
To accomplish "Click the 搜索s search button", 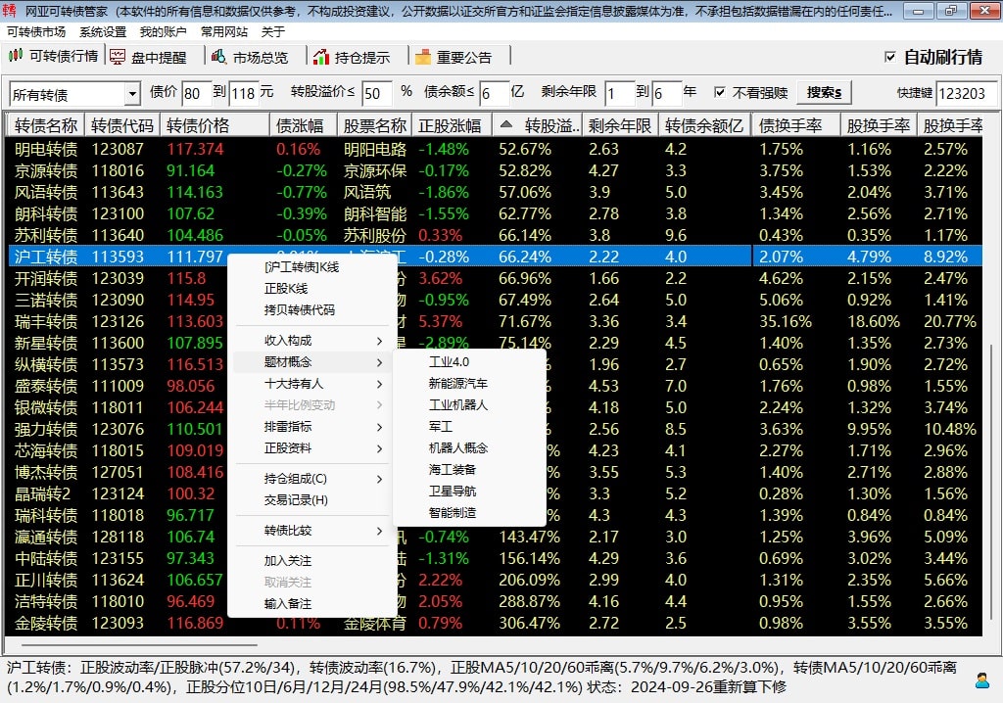I will tap(824, 93).
